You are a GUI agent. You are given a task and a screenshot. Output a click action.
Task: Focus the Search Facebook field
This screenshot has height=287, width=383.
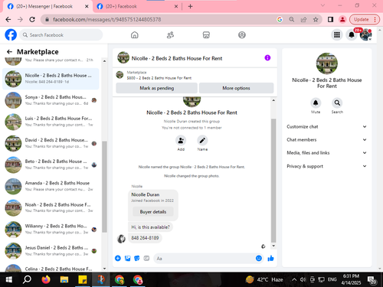61,35
